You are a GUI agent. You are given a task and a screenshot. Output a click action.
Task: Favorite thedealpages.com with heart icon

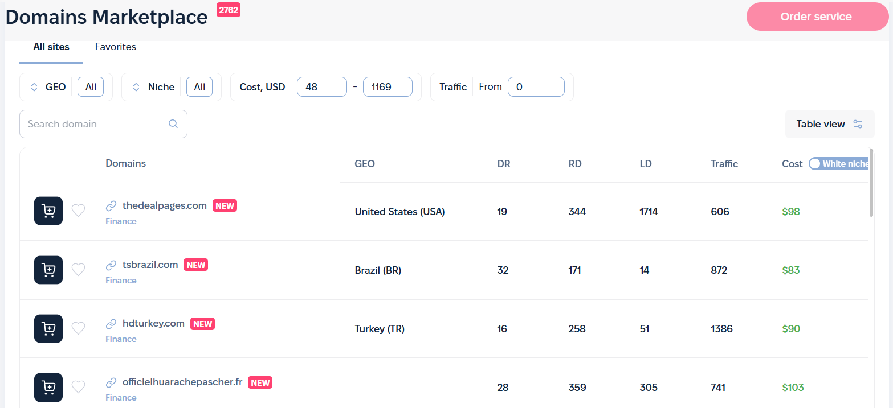click(78, 211)
